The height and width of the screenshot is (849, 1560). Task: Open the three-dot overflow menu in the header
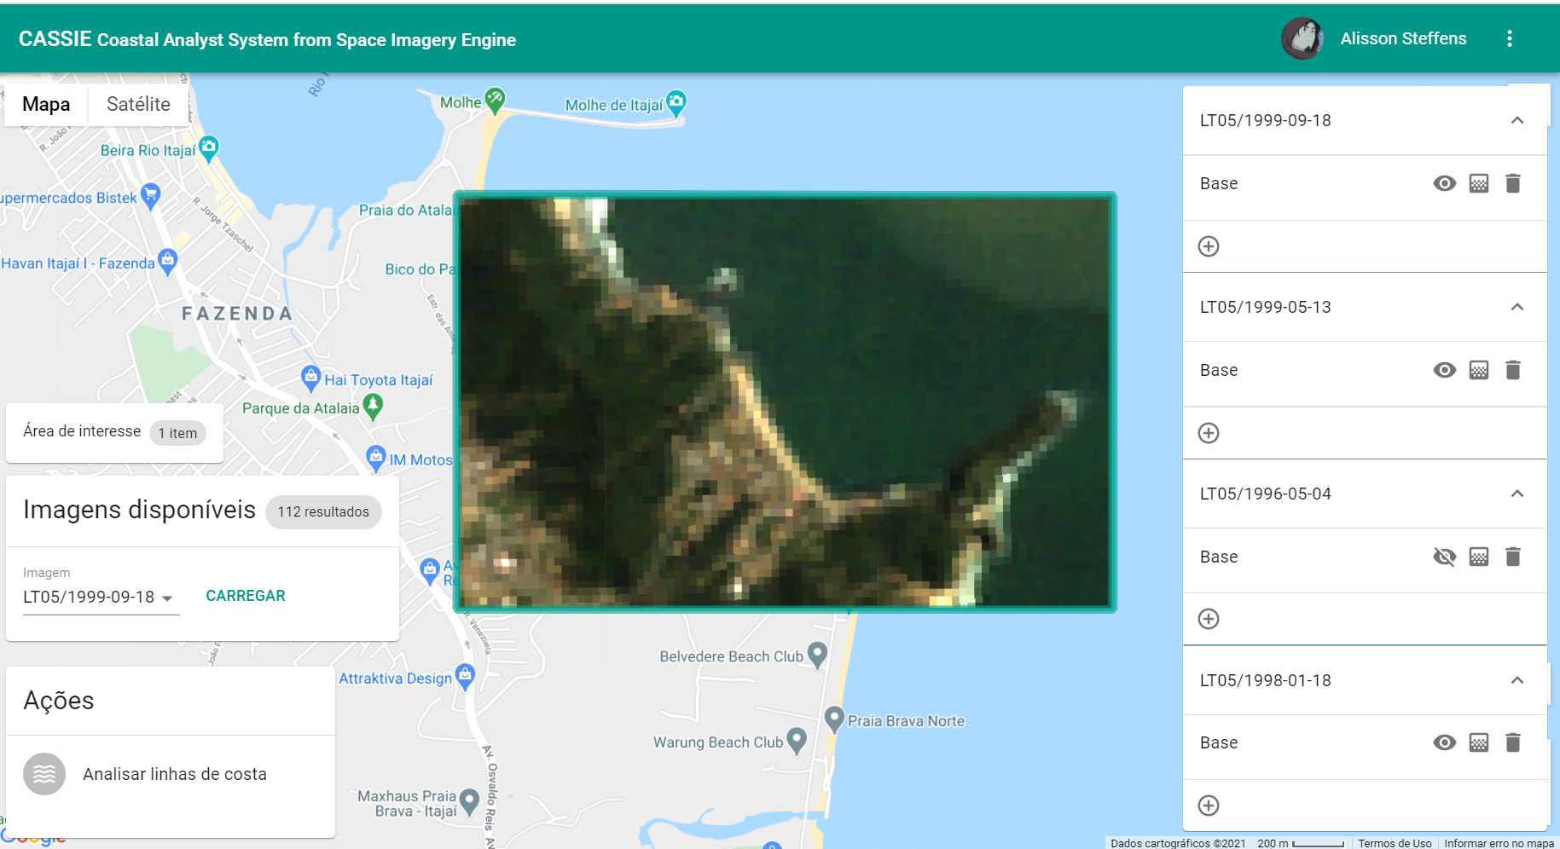tap(1510, 38)
